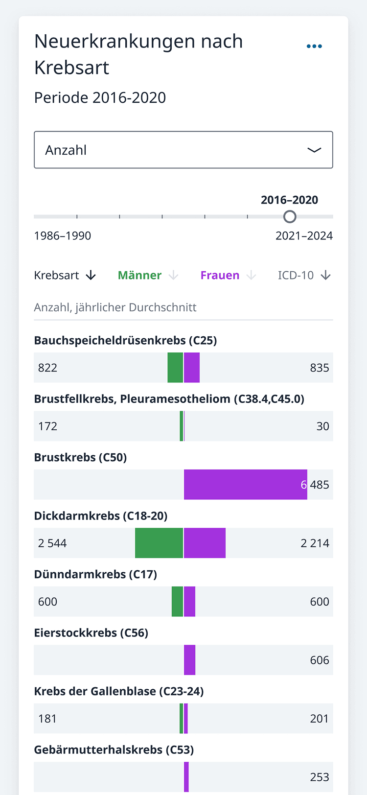Click the sort arrow next to Krebsart
This screenshot has height=795, width=367.
point(91,276)
